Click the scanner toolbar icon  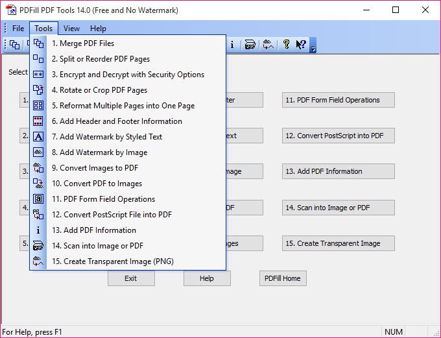coord(250,45)
